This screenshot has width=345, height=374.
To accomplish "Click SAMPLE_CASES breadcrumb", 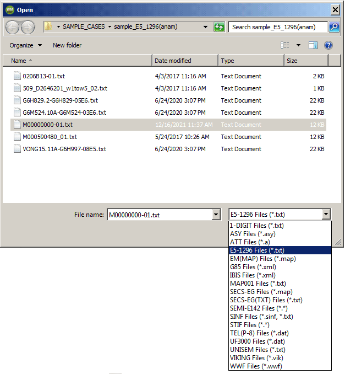I will click(84, 26).
